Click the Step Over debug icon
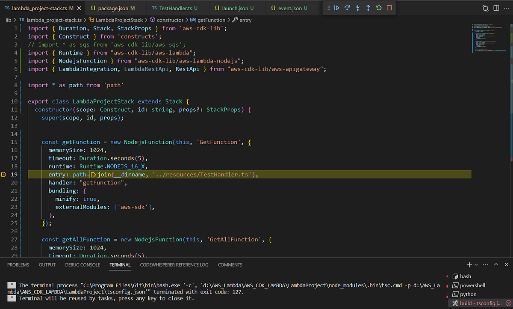 tap(347, 8)
